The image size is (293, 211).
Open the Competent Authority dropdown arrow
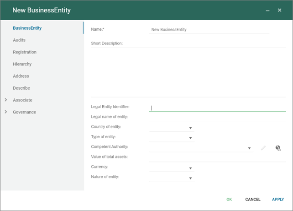[x=249, y=148]
